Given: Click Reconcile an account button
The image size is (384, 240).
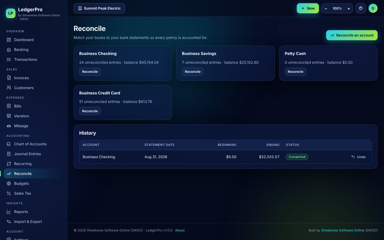Looking at the screenshot, I should (x=352, y=35).
